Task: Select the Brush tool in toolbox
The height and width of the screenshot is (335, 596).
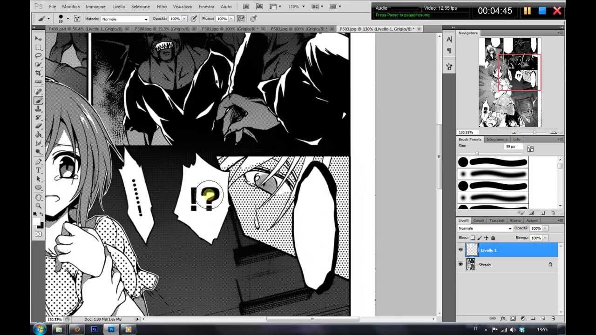Action: pyautogui.click(x=38, y=100)
